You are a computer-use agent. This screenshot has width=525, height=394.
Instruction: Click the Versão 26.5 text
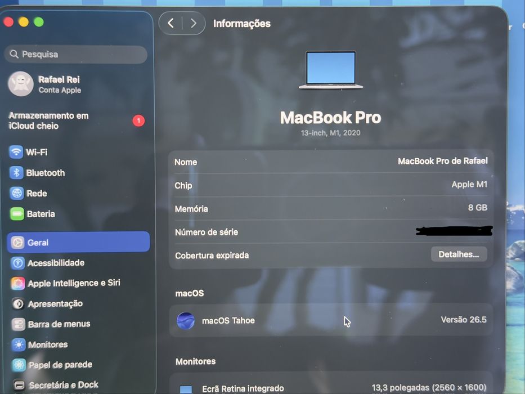[464, 320]
